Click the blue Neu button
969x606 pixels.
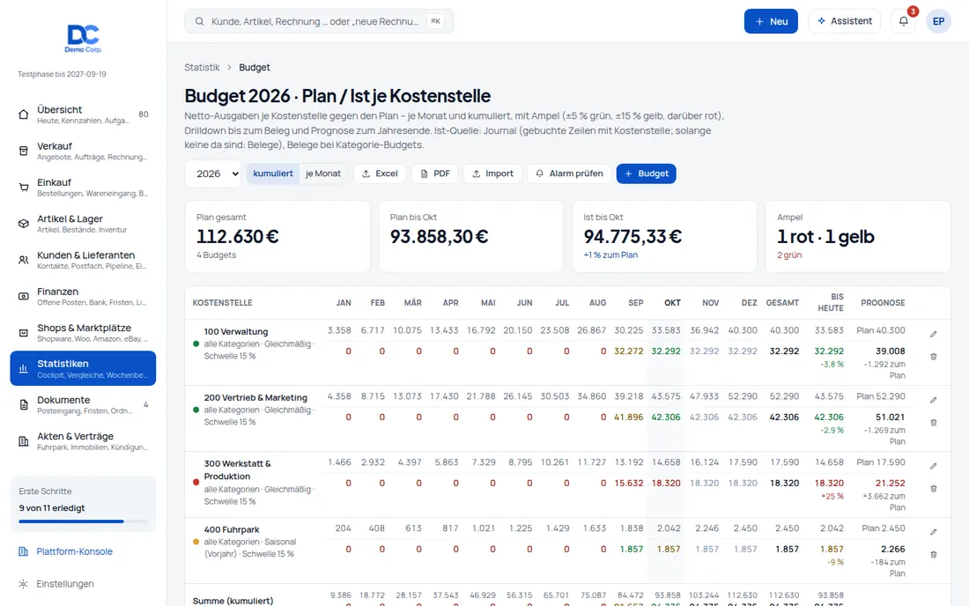tap(771, 21)
